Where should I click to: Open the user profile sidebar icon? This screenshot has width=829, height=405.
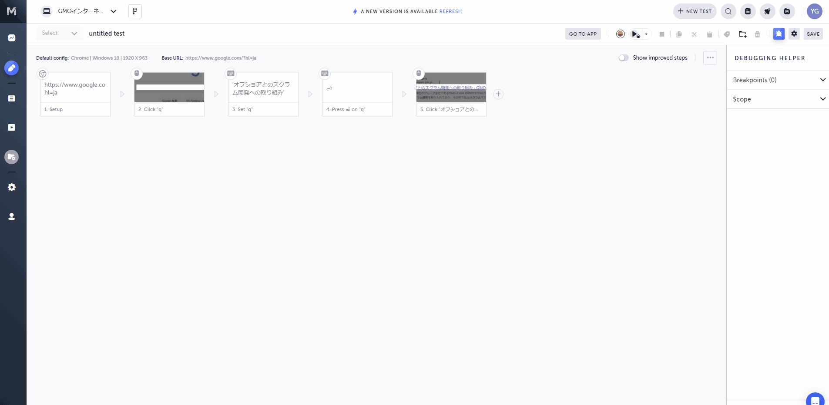pos(12,216)
